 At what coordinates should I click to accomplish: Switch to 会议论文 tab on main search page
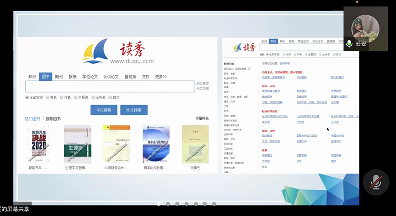click(111, 77)
